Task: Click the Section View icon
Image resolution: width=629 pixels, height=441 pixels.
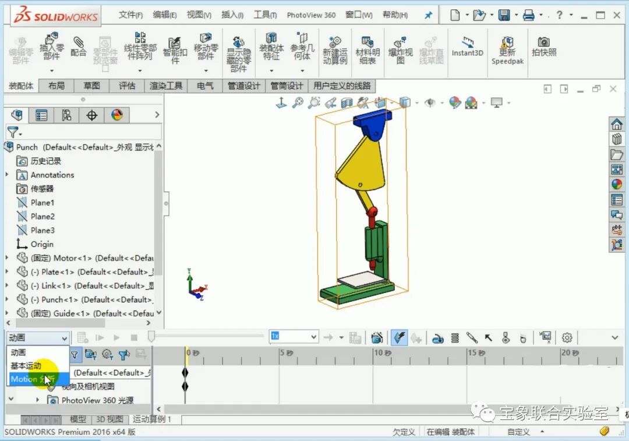Action: click(x=347, y=103)
